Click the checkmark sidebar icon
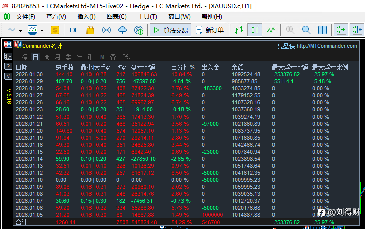The width and height of the screenshot is (365, 229). [8, 76]
